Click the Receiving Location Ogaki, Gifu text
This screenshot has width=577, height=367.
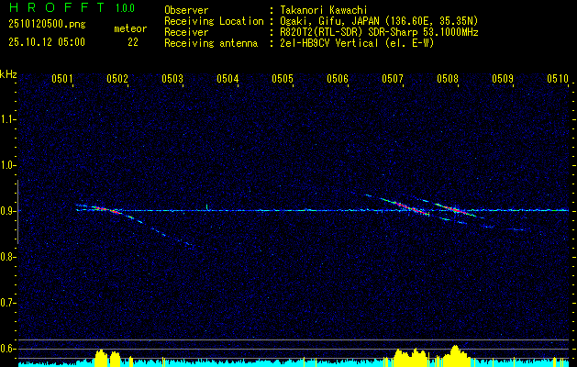379,21
